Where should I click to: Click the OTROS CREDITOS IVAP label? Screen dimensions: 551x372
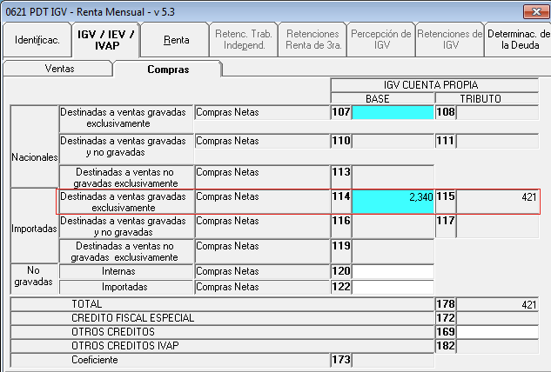coord(124,346)
